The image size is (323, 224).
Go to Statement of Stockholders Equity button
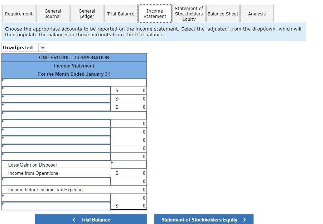204,219
